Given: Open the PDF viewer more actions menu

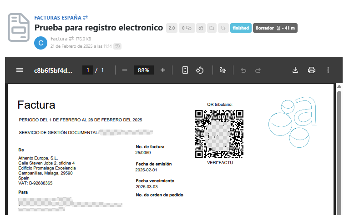Looking at the screenshot, I should pyautogui.click(x=328, y=70).
